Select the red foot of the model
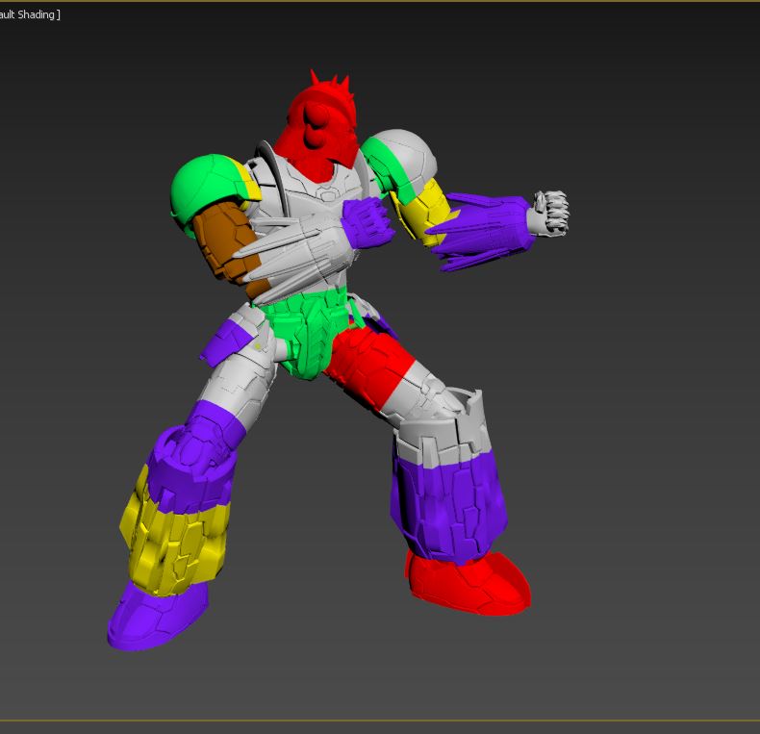 (x=469, y=583)
